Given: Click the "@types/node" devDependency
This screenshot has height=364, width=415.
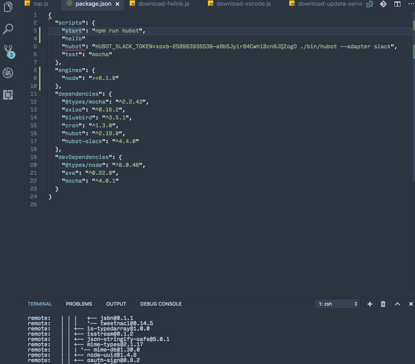Looking at the screenshot, I should click(84, 165).
